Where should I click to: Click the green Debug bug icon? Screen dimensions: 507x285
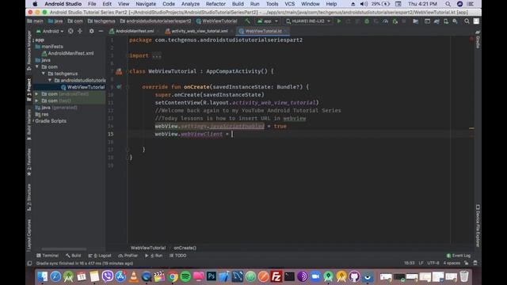point(367,21)
